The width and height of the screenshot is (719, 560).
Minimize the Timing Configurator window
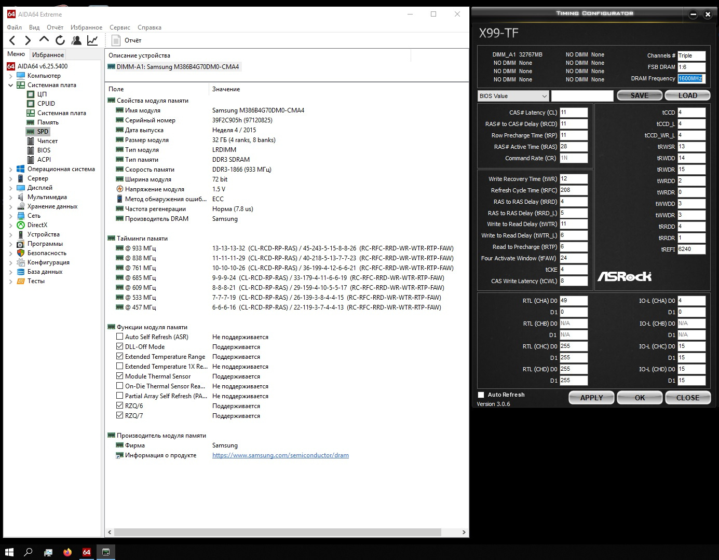(x=693, y=15)
